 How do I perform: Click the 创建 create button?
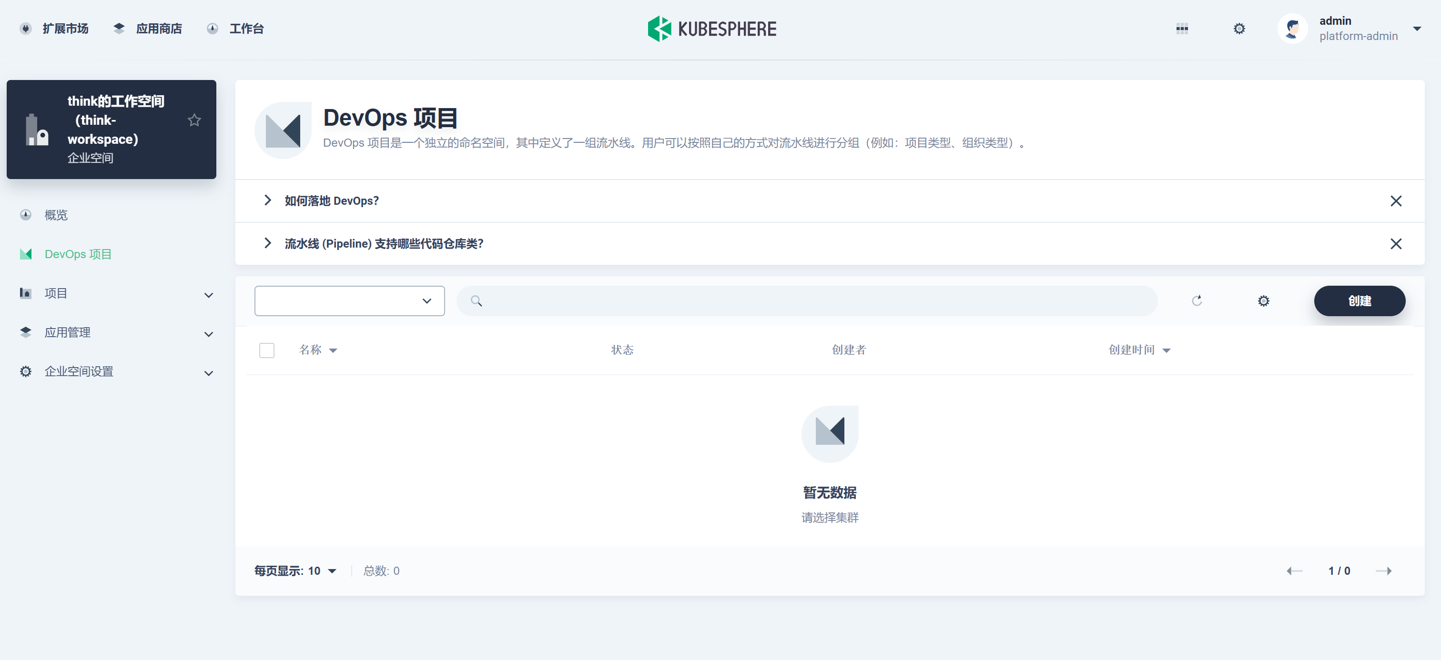[x=1360, y=300]
